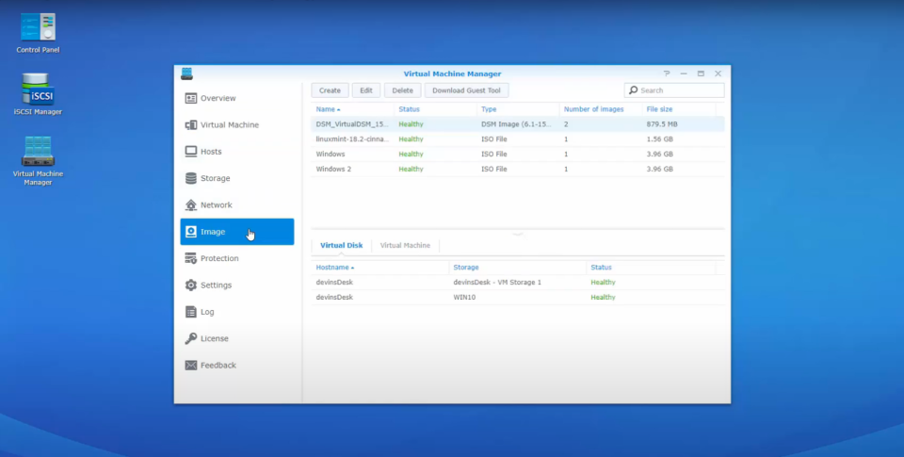Click the Log list icon
Viewport: 904px width, 457px height.
coord(191,312)
